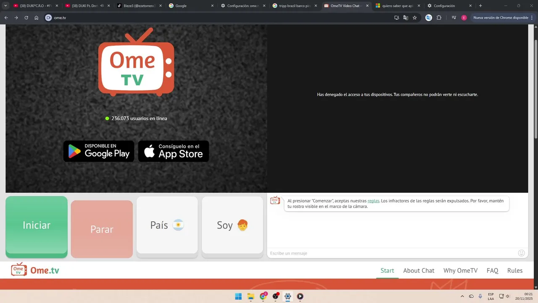This screenshot has width=538, height=303.
Task: Open the emoji picker in message box
Action: click(521, 253)
